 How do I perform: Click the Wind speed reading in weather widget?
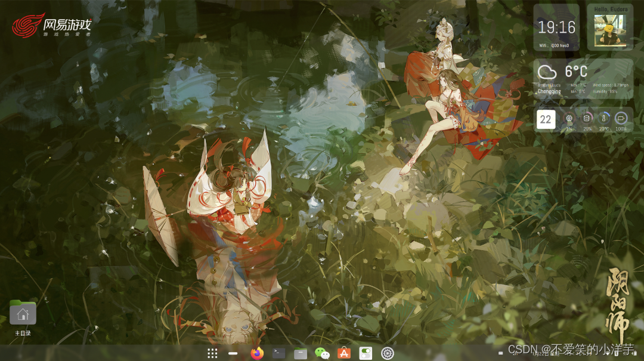click(611, 85)
